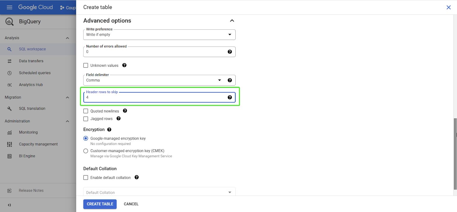Screen dimensions: 457x212
Task: Click the SQL workspace magnifier icon
Action: tap(9, 49)
